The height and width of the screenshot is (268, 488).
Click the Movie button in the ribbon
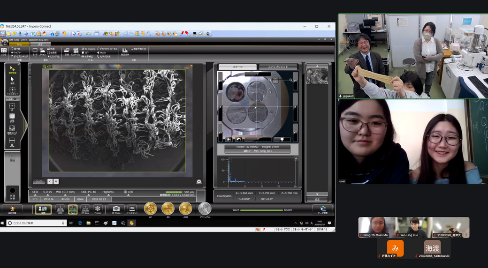point(100,52)
